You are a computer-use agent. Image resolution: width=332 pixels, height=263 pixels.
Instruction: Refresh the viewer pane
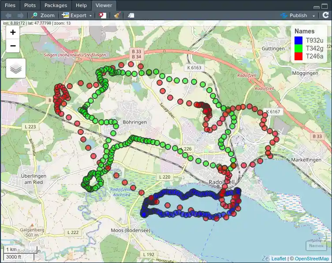[x=325, y=15]
